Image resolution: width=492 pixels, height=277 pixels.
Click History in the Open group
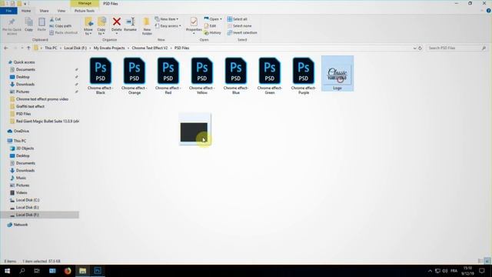(x=212, y=32)
